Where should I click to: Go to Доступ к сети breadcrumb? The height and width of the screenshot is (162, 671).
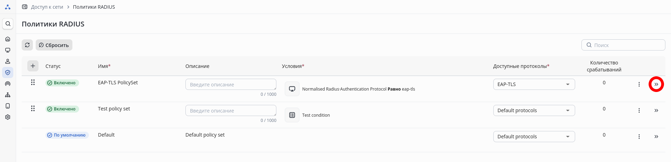pos(47,7)
